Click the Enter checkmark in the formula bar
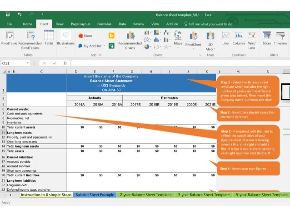This screenshot has width=290, height=217. [x=55, y=63]
